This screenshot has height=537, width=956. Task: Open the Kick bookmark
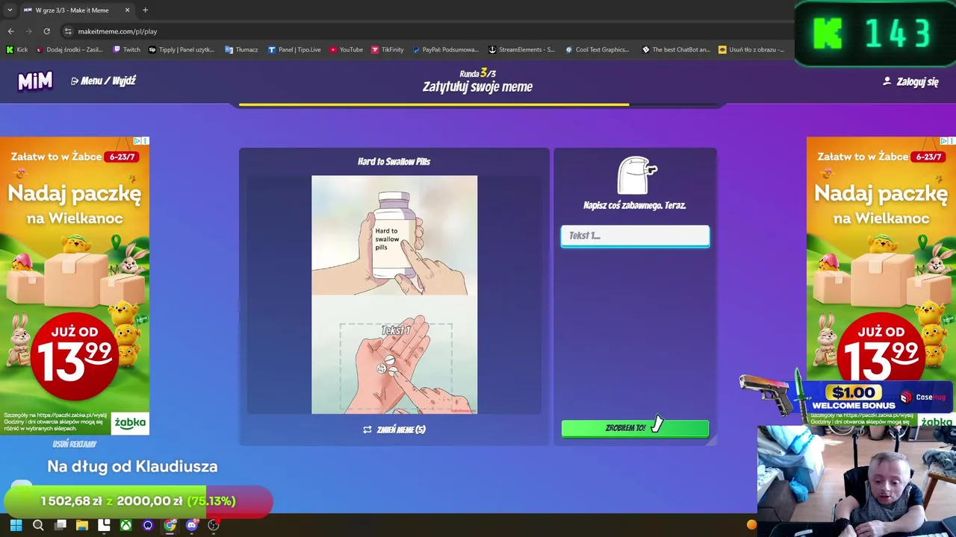coord(17,50)
